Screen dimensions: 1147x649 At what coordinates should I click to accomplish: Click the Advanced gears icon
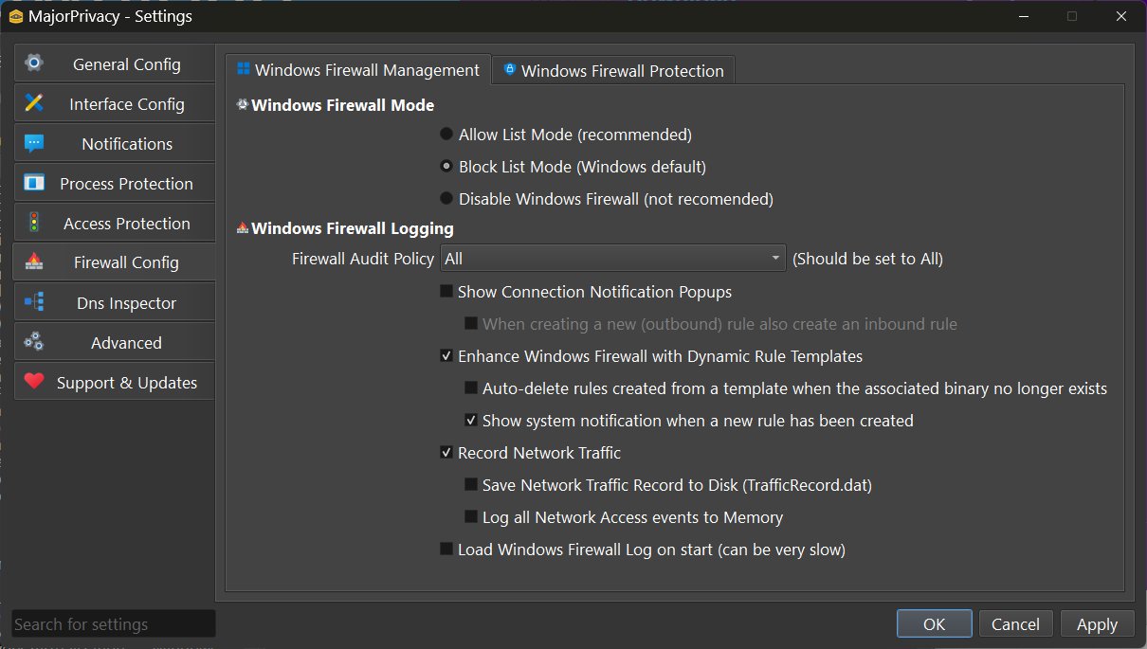pyautogui.click(x=34, y=342)
